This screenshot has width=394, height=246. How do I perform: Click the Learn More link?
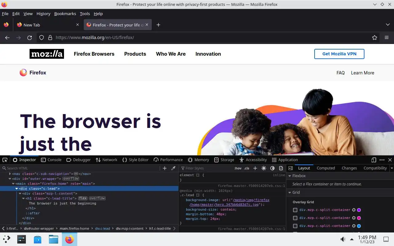pos(363,73)
